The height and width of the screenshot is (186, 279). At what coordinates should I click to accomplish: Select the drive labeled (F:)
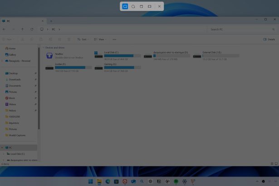(x=69, y=67)
